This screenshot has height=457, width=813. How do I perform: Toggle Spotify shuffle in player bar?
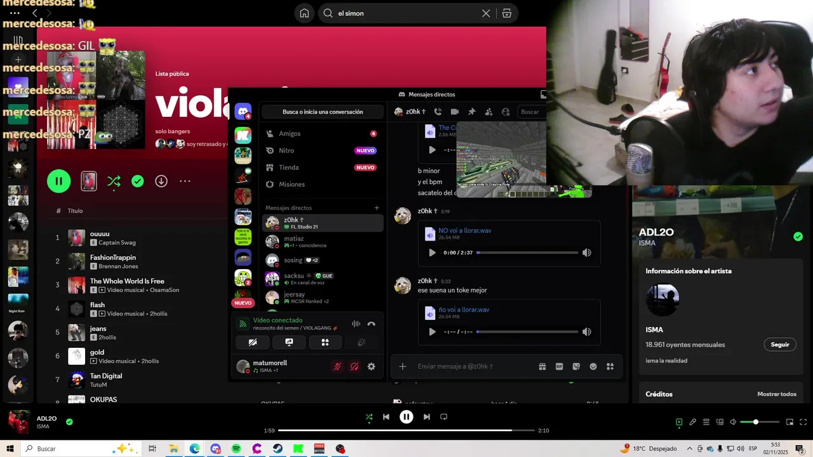[x=369, y=417]
